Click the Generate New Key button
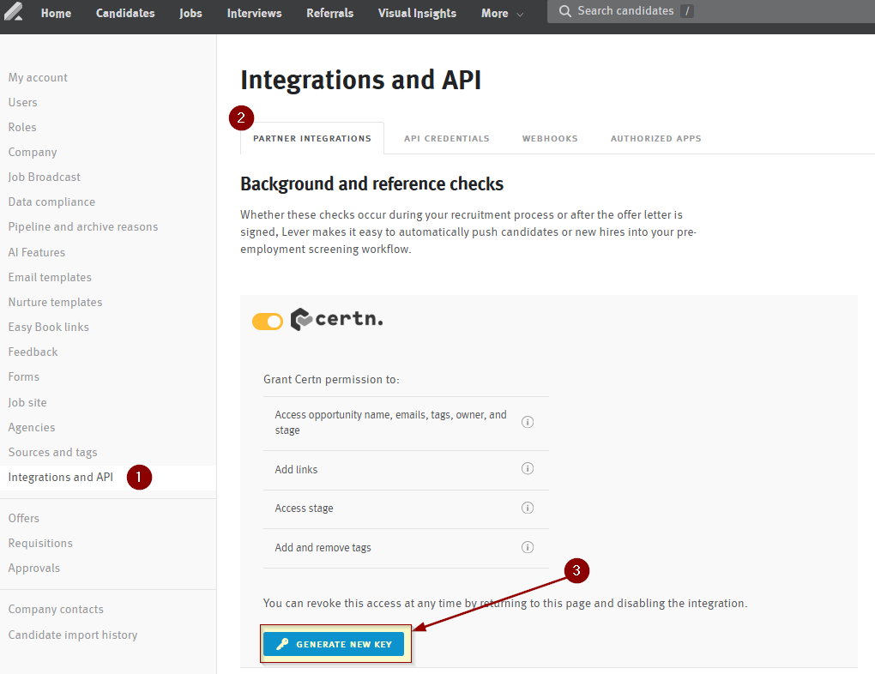Viewport: 875px width, 674px height. click(x=335, y=643)
